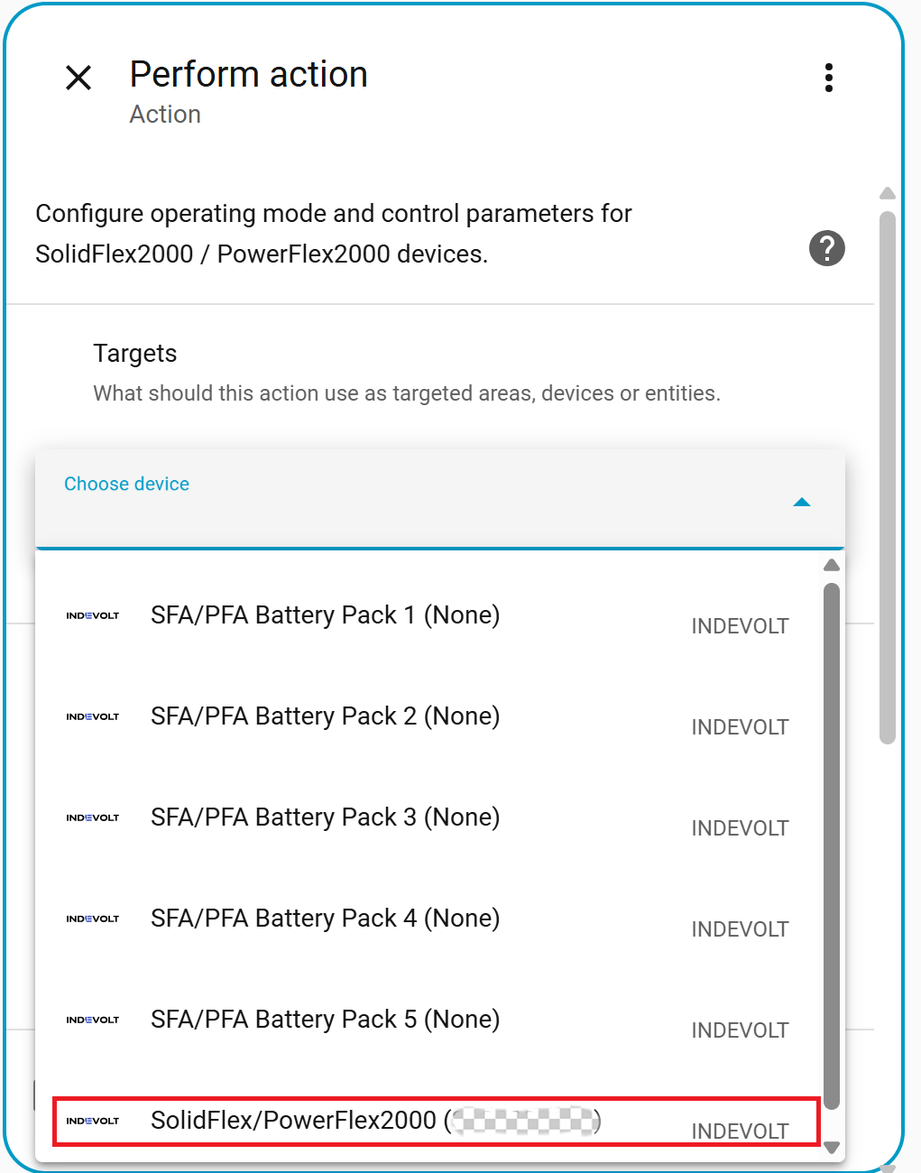Click Indevolt logo beside Battery Pack 4
Viewport: 921px width, 1173px height.
[x=93, y=919]
